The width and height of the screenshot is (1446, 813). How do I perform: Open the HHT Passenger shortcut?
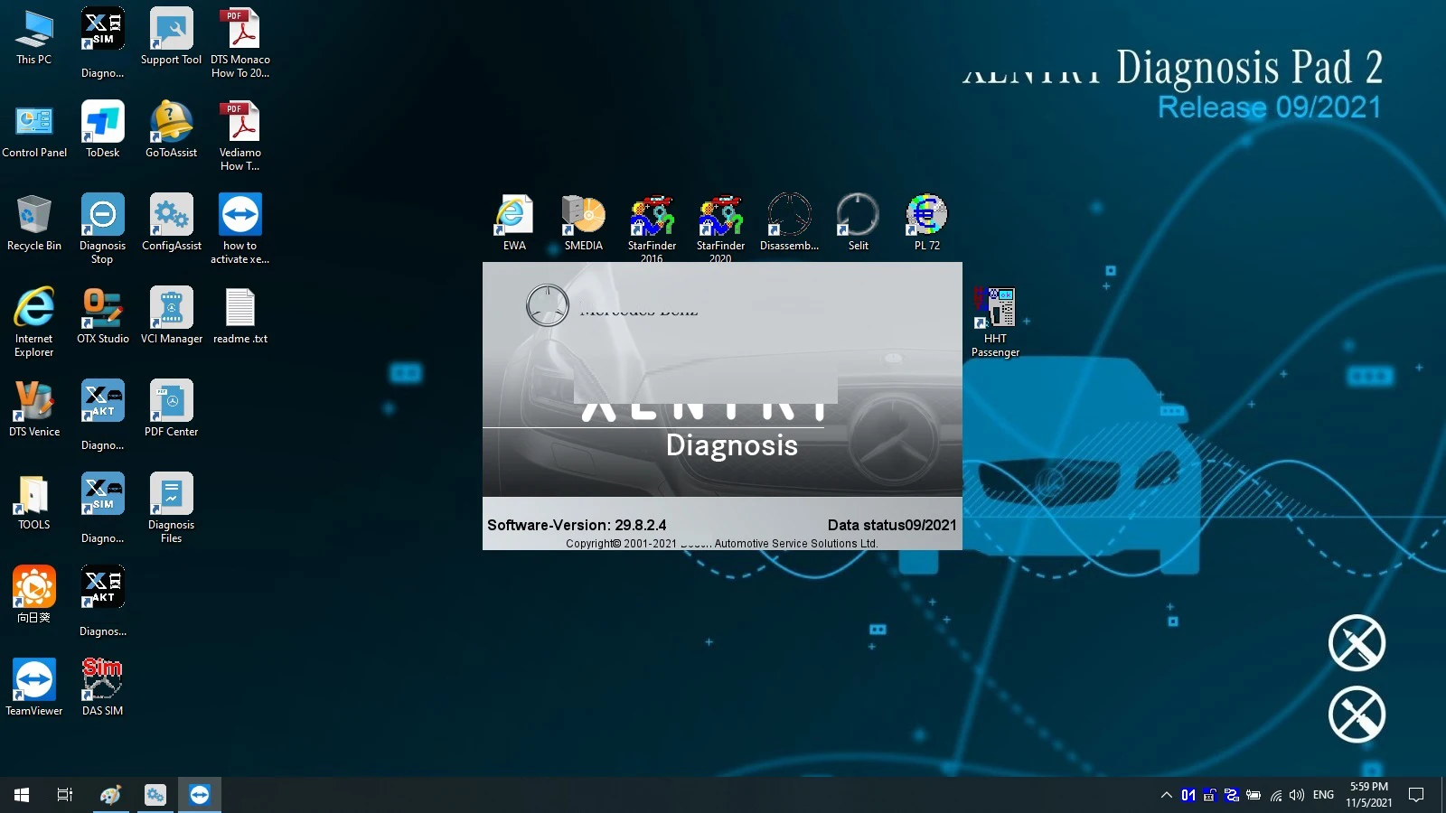[995, 322]
